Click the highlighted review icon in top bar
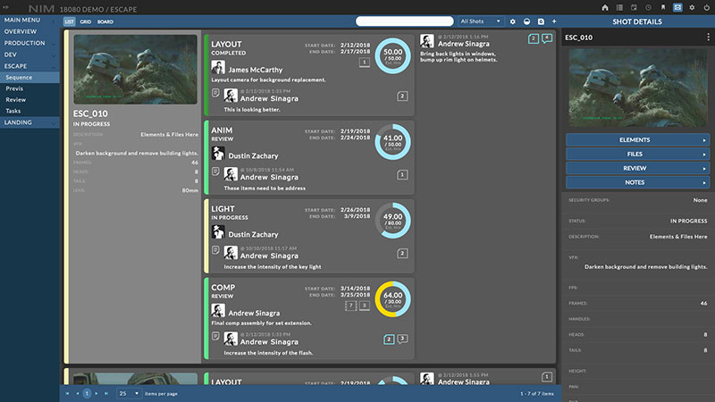Image resolution: width=715 pixels, height=402 pixels. click(x=677, y=8)
